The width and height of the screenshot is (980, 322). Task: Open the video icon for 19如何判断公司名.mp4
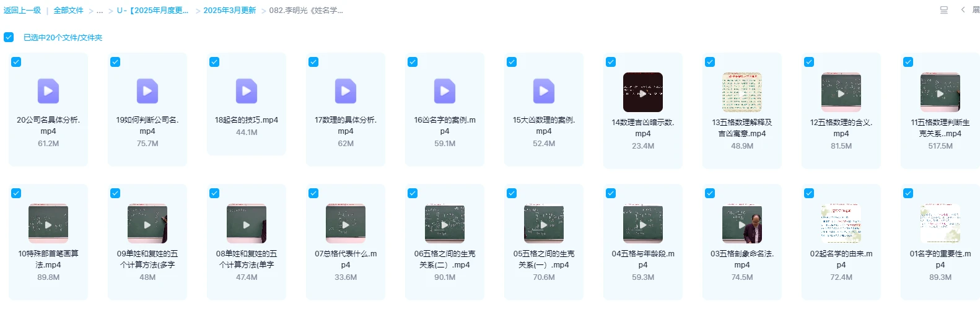(x=147, y=91)
